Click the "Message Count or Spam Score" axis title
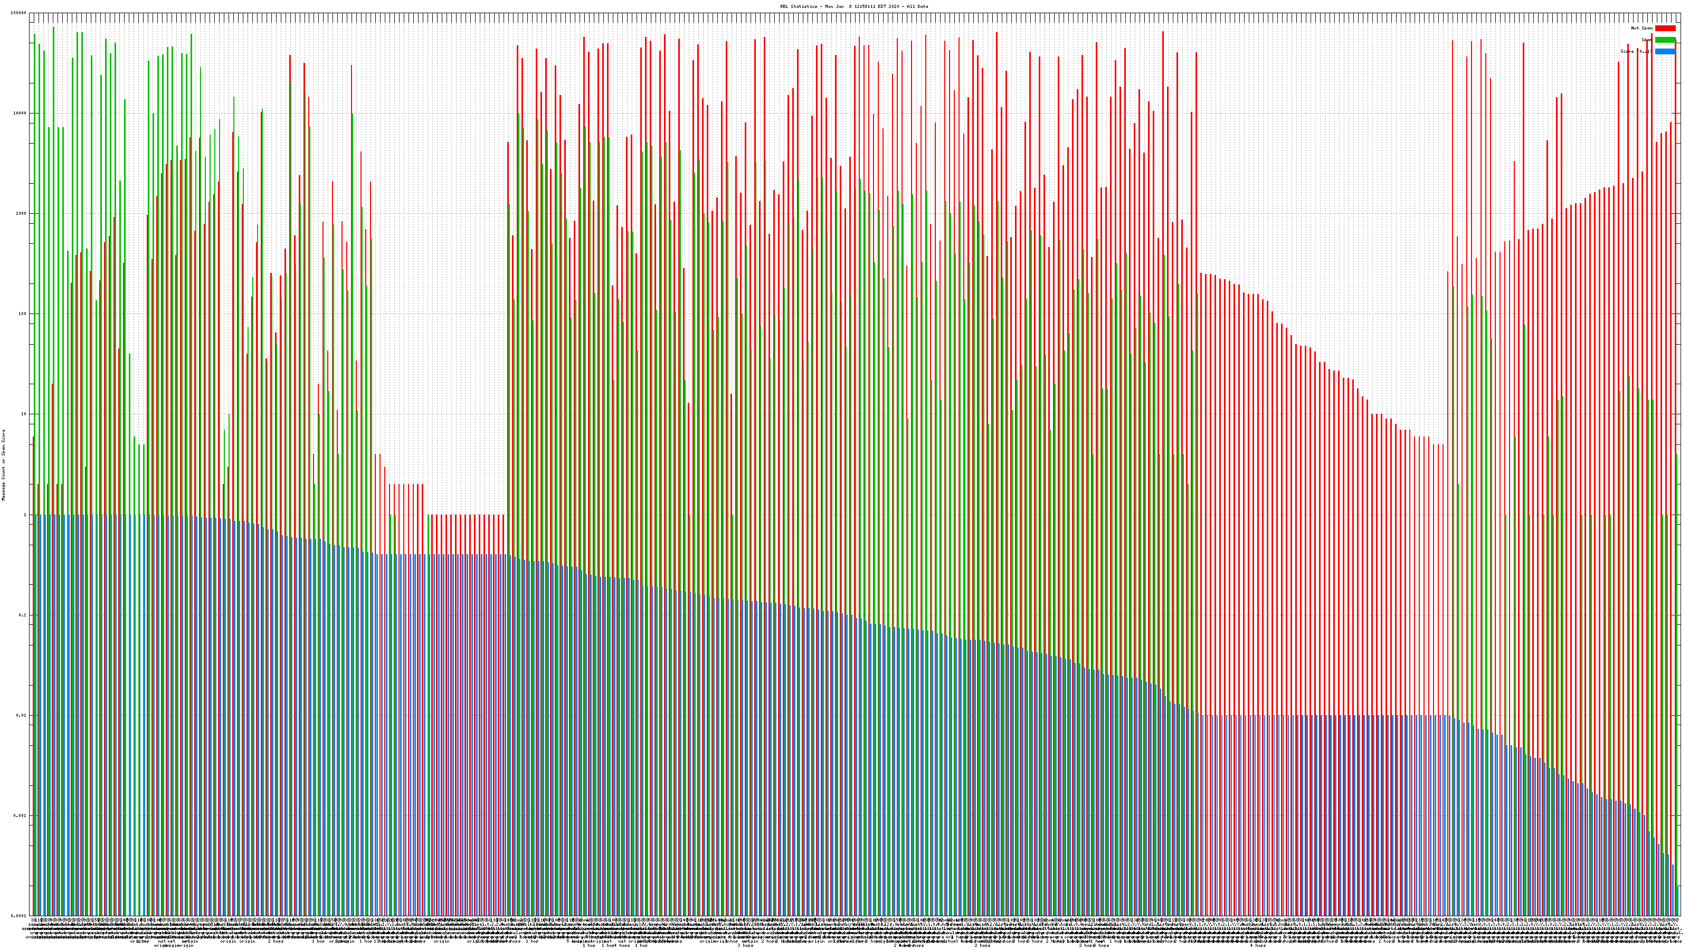Screen dimensions: 1689x950 pos(3,465)
